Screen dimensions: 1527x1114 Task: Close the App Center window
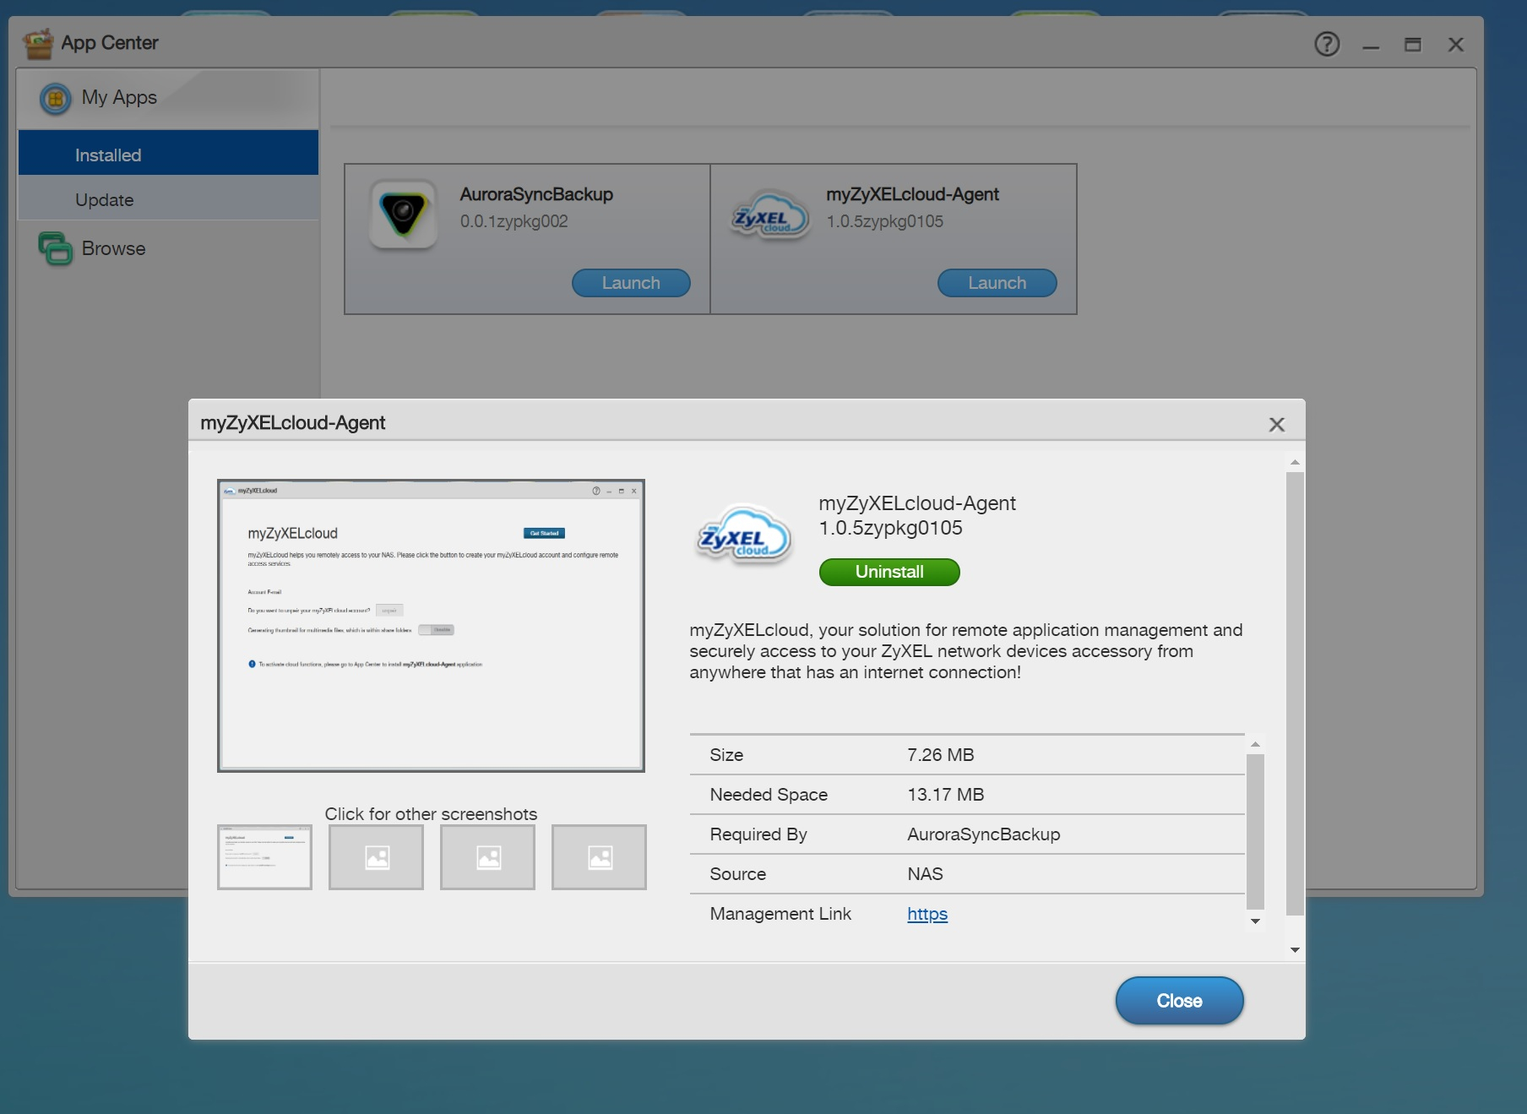1456,45
